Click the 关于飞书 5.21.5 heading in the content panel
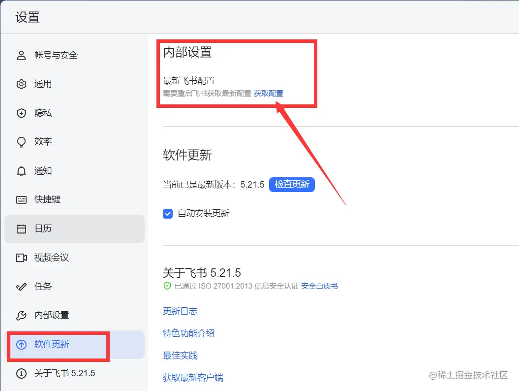 tap(202, 273)
